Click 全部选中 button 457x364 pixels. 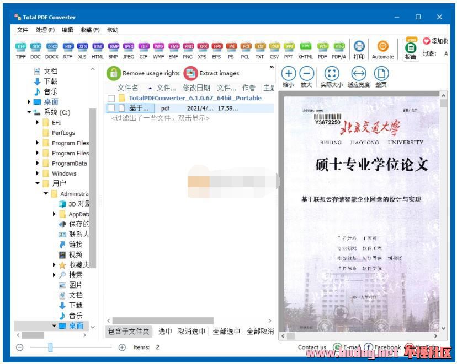(226, 331)
